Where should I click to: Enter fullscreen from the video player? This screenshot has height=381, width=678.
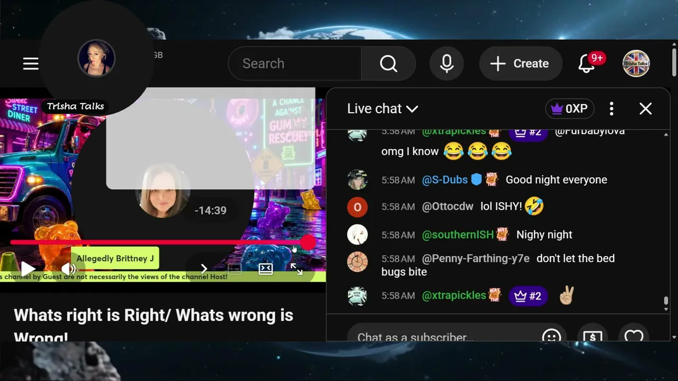pos(296,269)
